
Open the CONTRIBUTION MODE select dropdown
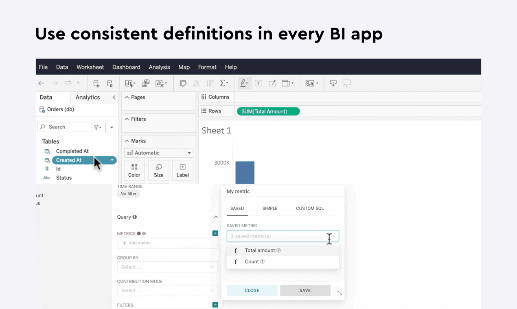pyautogui.click(x=167, y=291)
